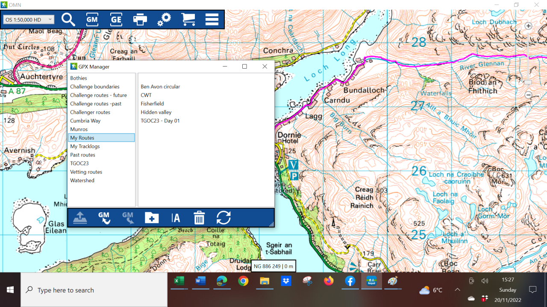
Task: Zoom in using the map plus control
Action: click(x=528, y=26)
